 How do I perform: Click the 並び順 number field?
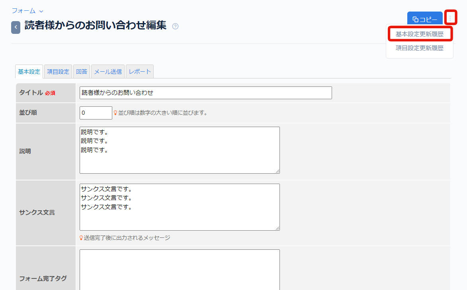pos(96,113)
